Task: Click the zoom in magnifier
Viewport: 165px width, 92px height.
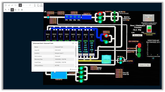Action: coord(6,10)
